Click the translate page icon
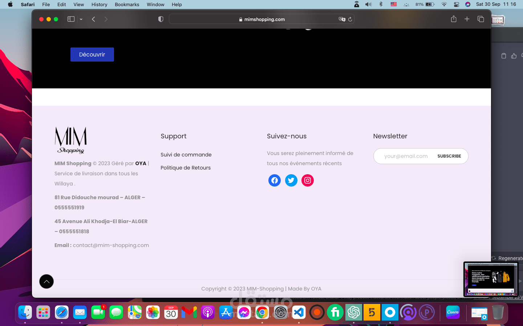The image size is (523, 326). click(x=342, y=19)
